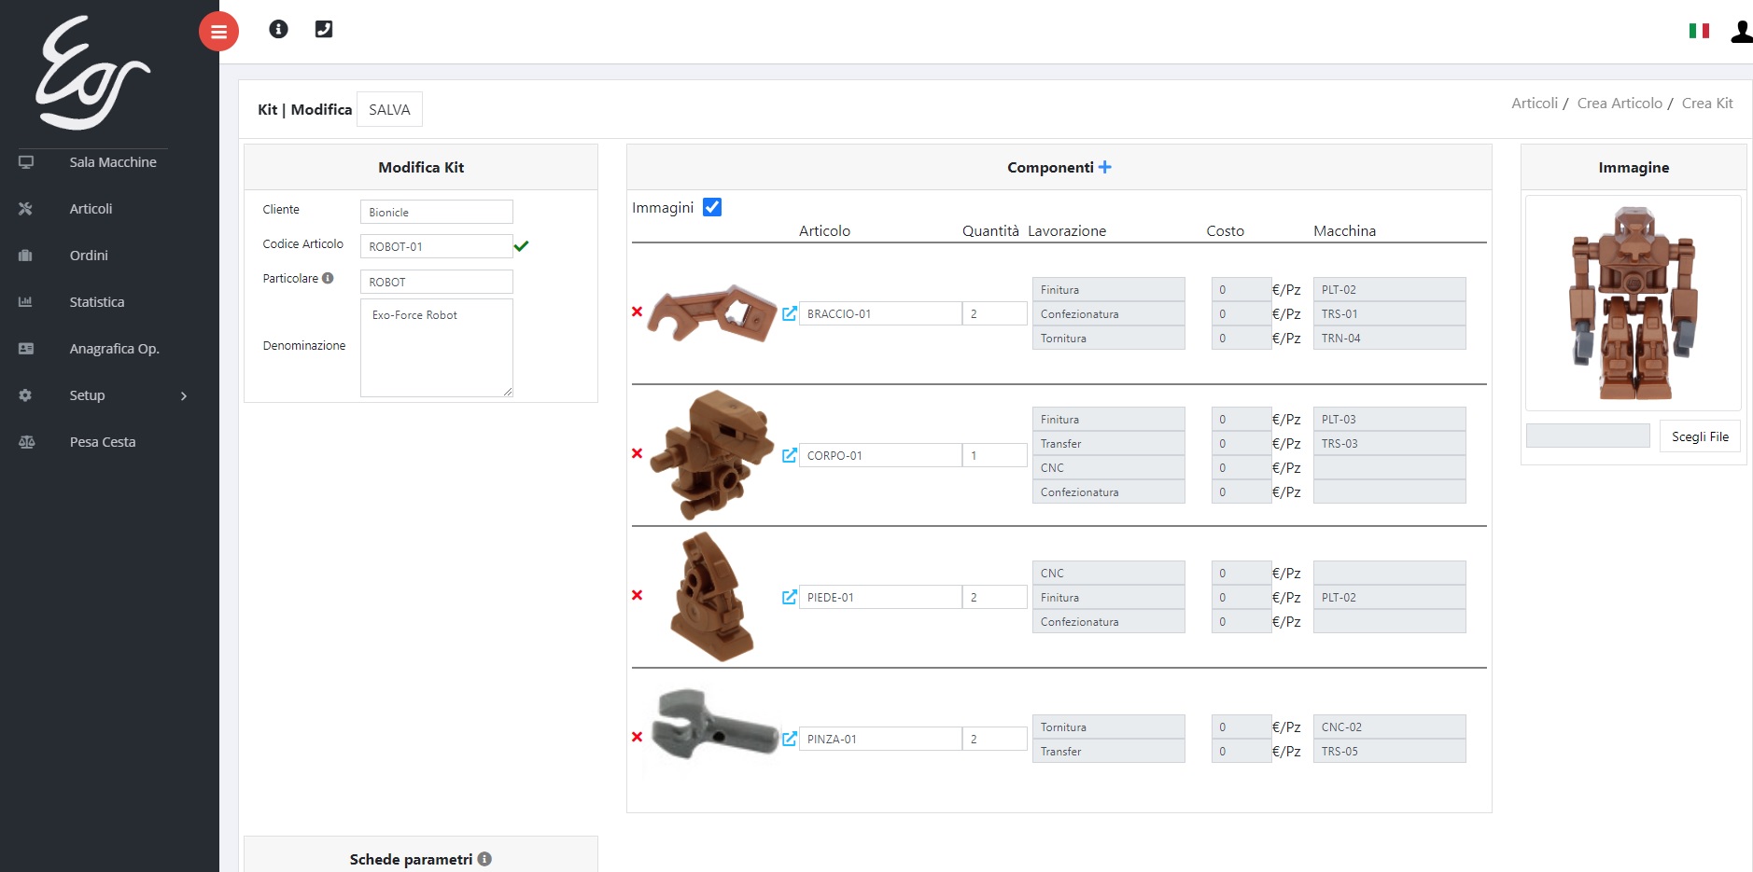Click the TRN-04 machine field
1753x872 pixels.
(1389, 338)
